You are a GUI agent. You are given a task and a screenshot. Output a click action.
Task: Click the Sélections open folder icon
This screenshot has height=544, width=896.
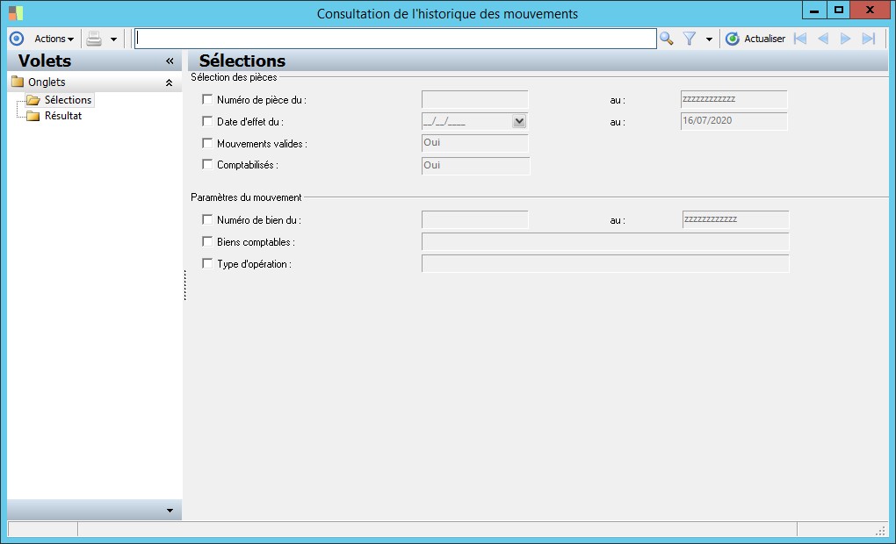[33, 100]
